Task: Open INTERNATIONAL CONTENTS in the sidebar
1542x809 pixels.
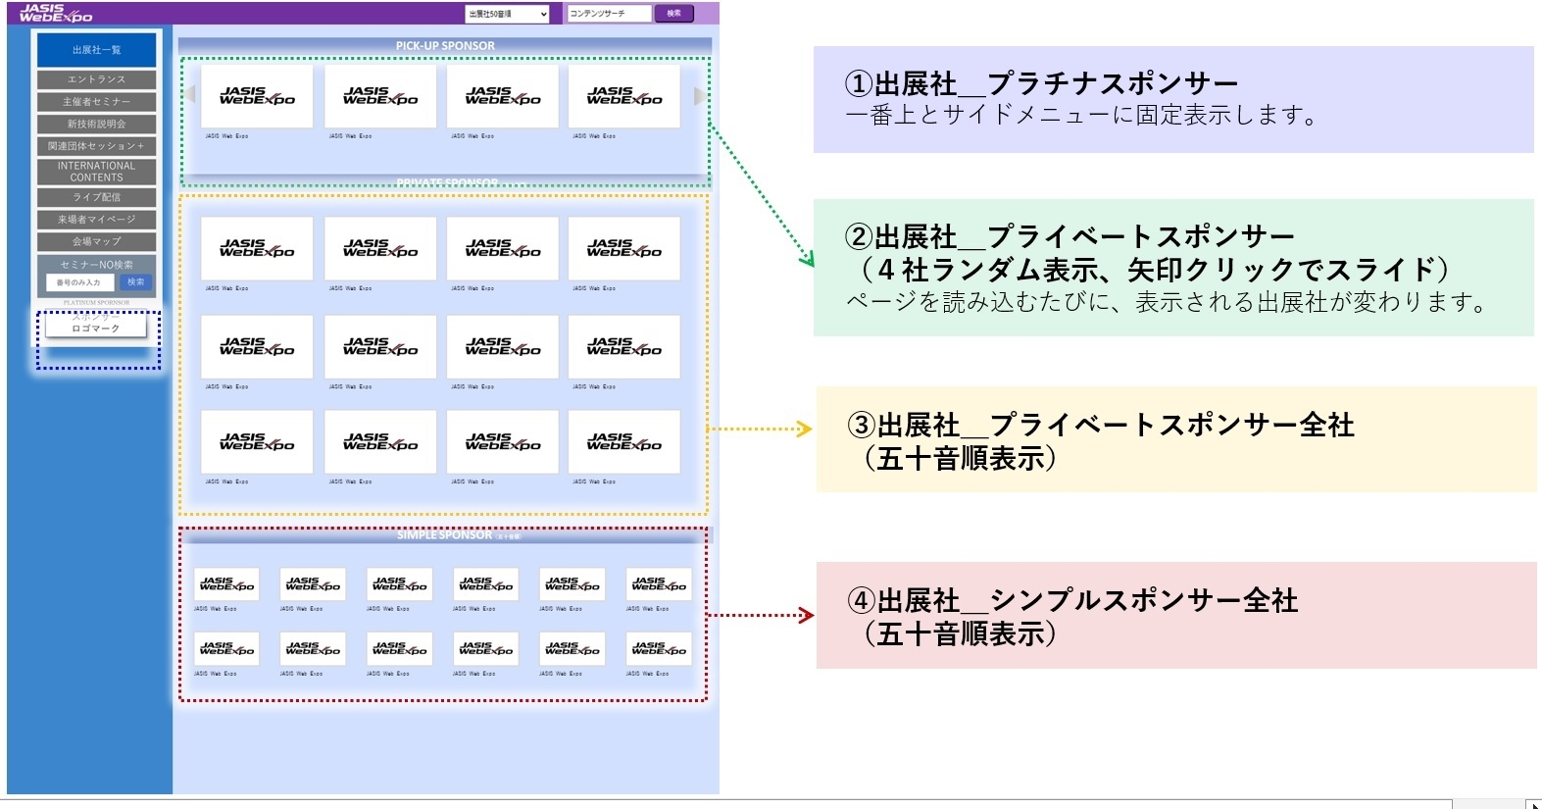Action: 96,172
